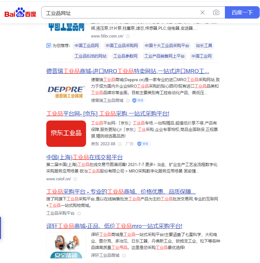Image resolution: width=260 pixels, height=263 pixels.
Task: Expand dropdown arrow beside www.56tv.com.cn
Action: [128, 36]
